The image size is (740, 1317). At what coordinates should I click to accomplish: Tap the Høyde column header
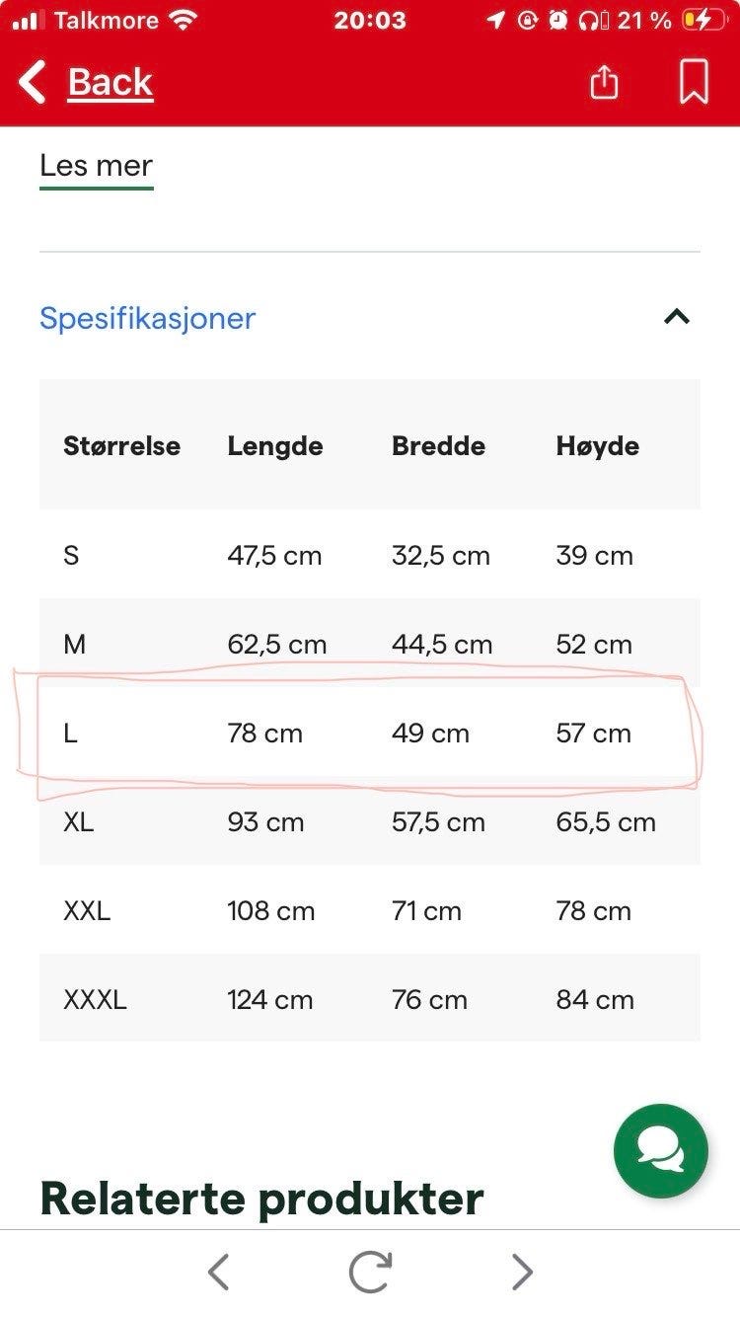[x=597, y=446]
